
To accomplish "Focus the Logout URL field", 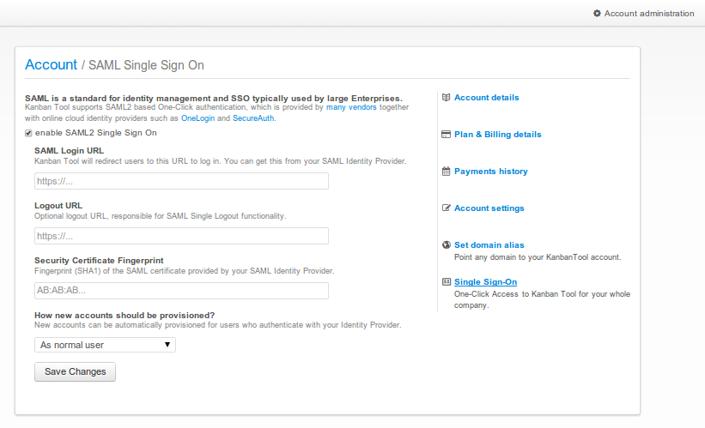I will 181,236.
